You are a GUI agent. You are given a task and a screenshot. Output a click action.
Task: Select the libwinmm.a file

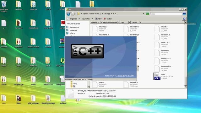162,52
